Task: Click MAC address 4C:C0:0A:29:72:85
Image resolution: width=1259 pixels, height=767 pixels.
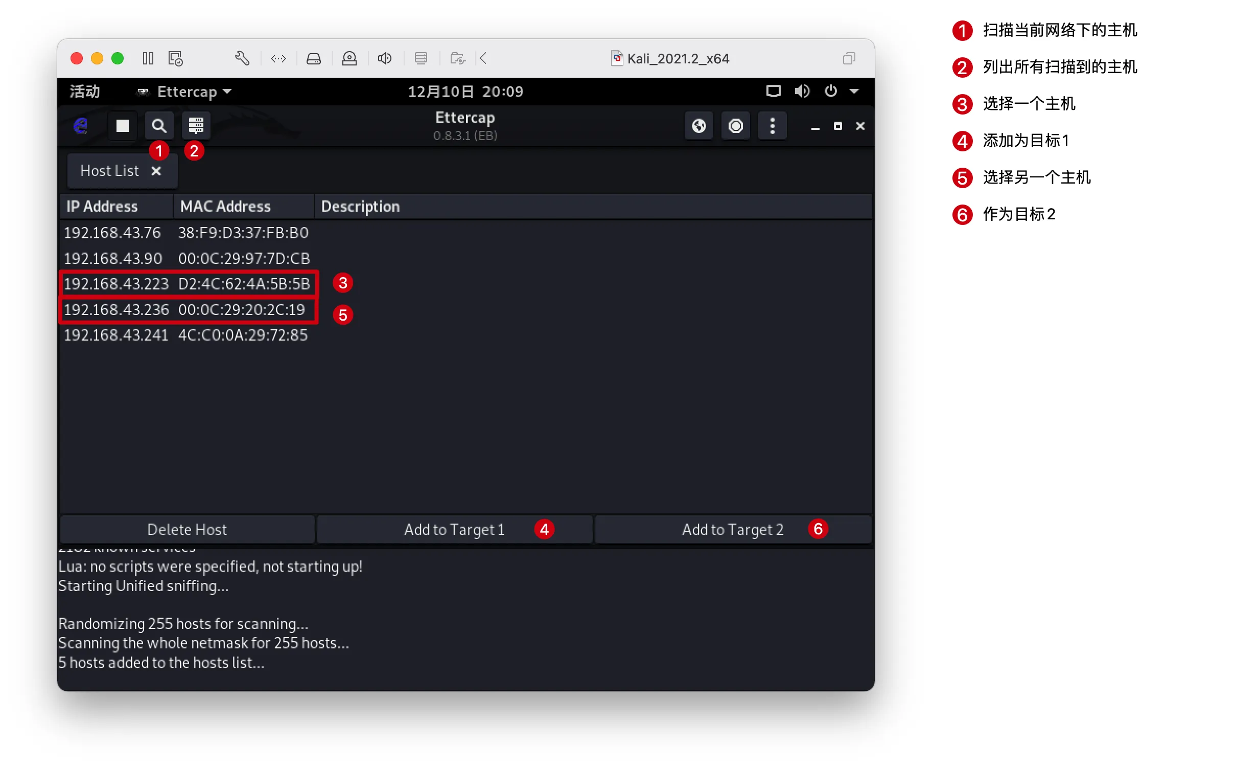Action: coord(243,335)
